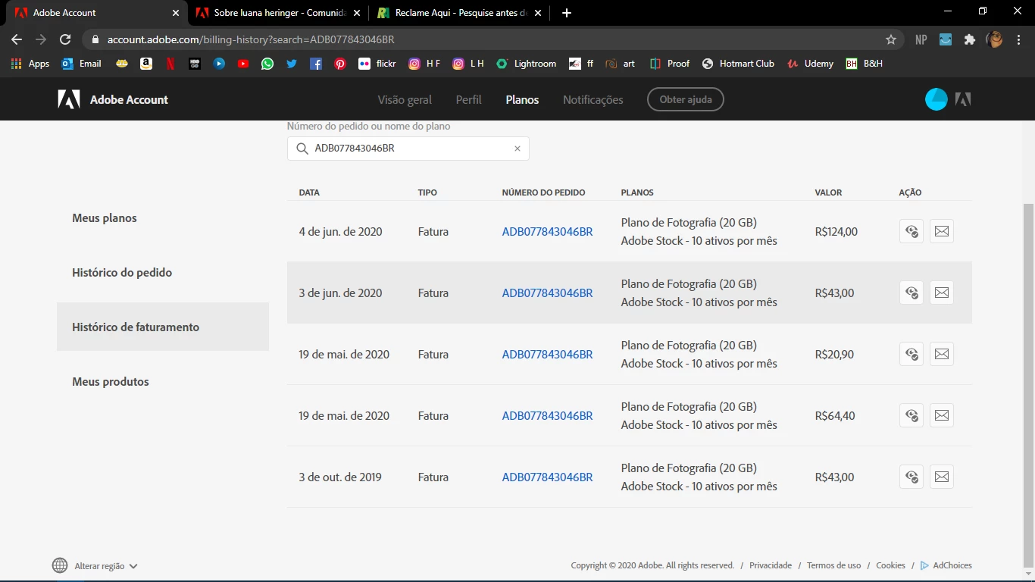Open Meus planos in sidebar

click(x=163, y=218)
